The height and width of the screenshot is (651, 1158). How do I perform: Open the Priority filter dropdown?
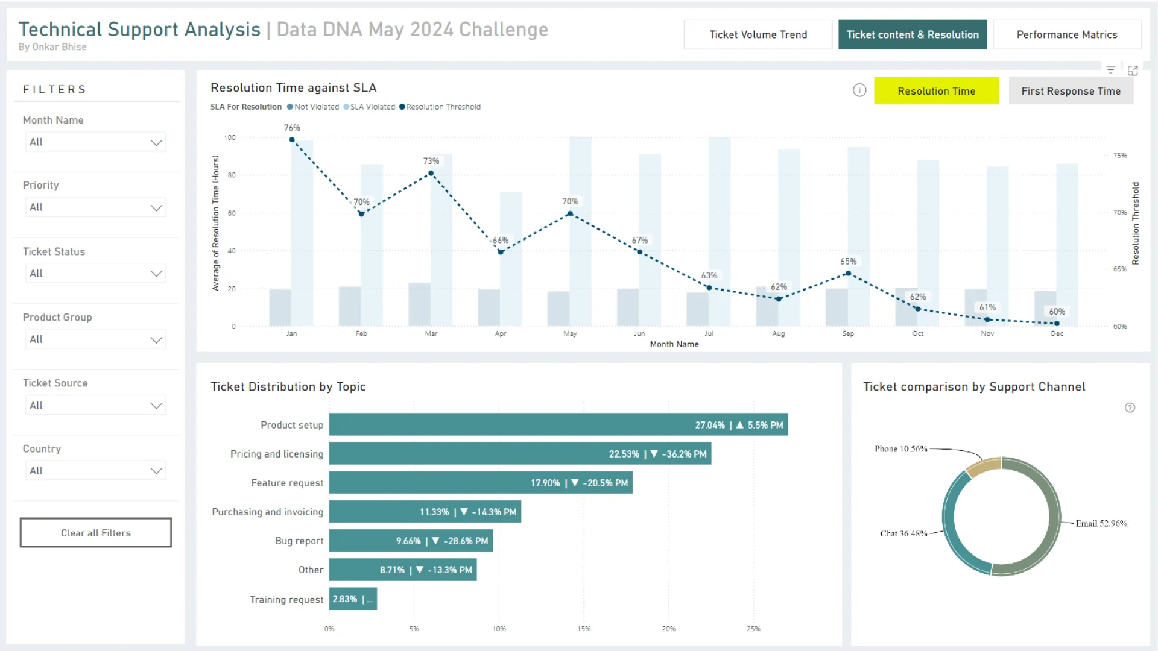(x=96, y=207)
